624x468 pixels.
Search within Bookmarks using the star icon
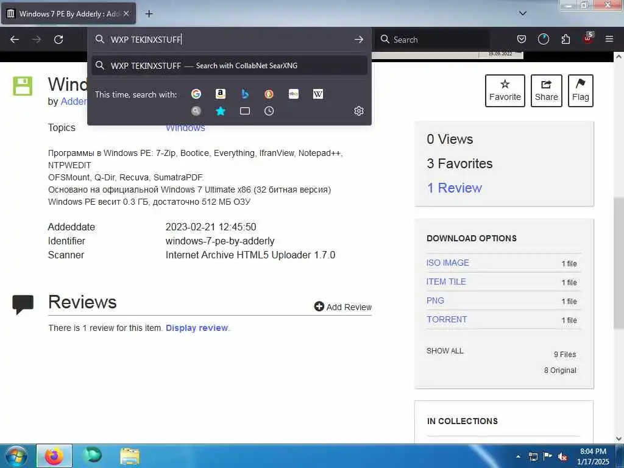coord(220,111)
